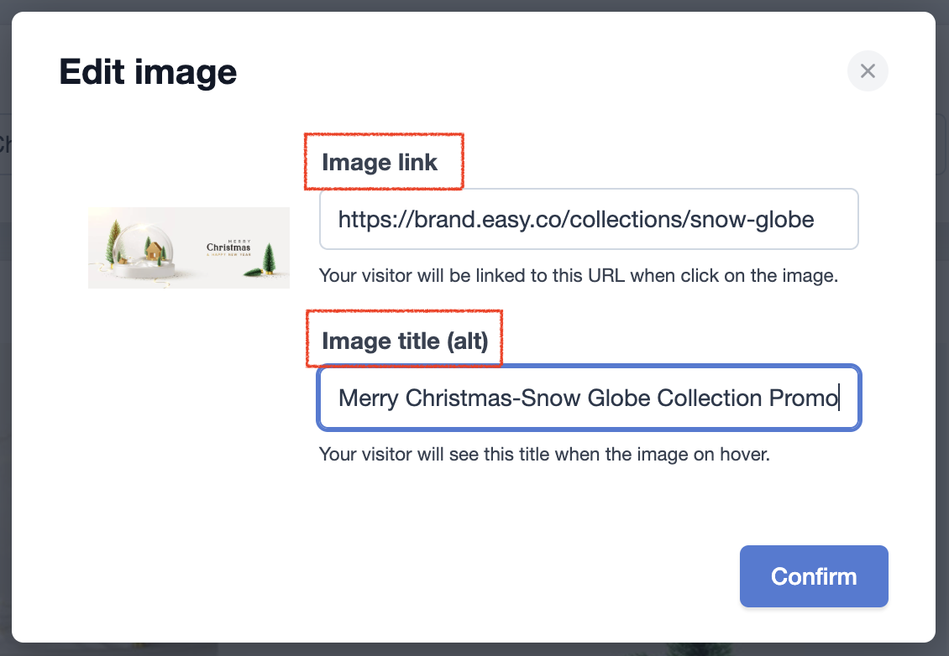Click the helper text about URL linking
This screenshot has width=949, height=656.
578,276
